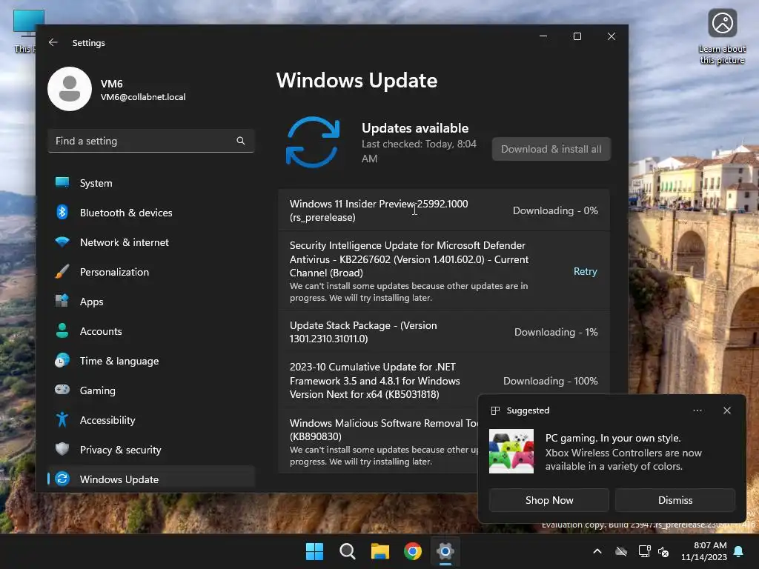Open Apps settings category
759x569 pixels.
click(151, 302)
